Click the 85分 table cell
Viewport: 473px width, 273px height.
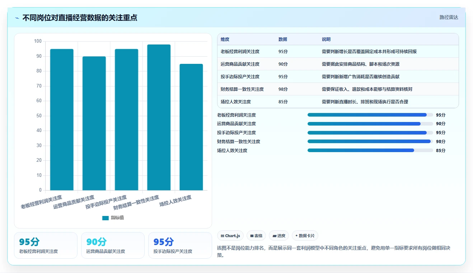tap(283, 102)
